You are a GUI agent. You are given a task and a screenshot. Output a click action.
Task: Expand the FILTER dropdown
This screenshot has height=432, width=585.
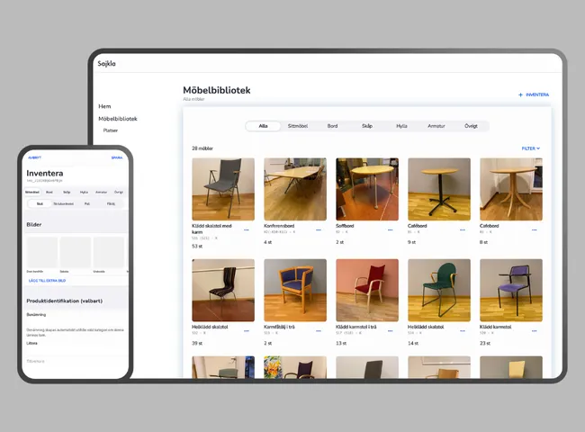pos(530,148)
